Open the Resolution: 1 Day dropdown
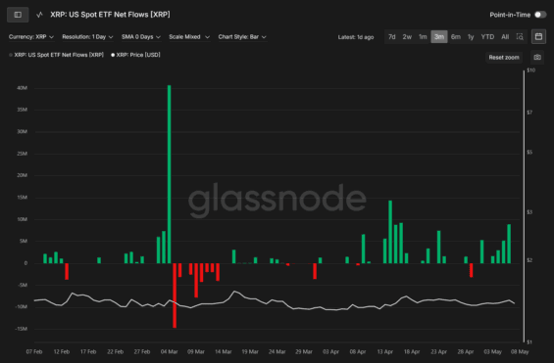 (x=87, y=37)
